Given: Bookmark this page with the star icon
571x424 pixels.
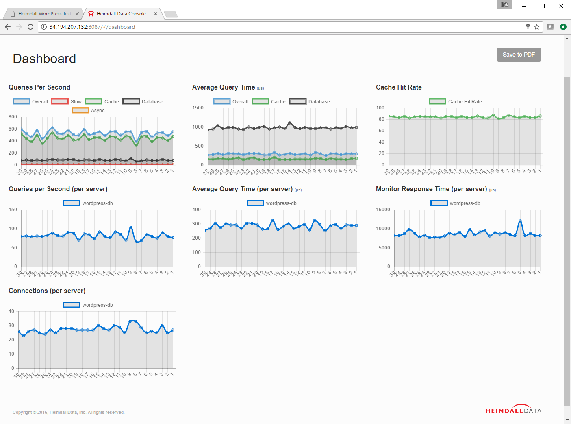Looking at the screenshot, I should (537, 27).
